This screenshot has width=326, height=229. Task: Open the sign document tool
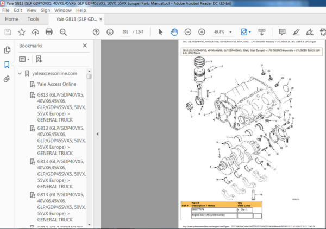[x=310, y=32]
